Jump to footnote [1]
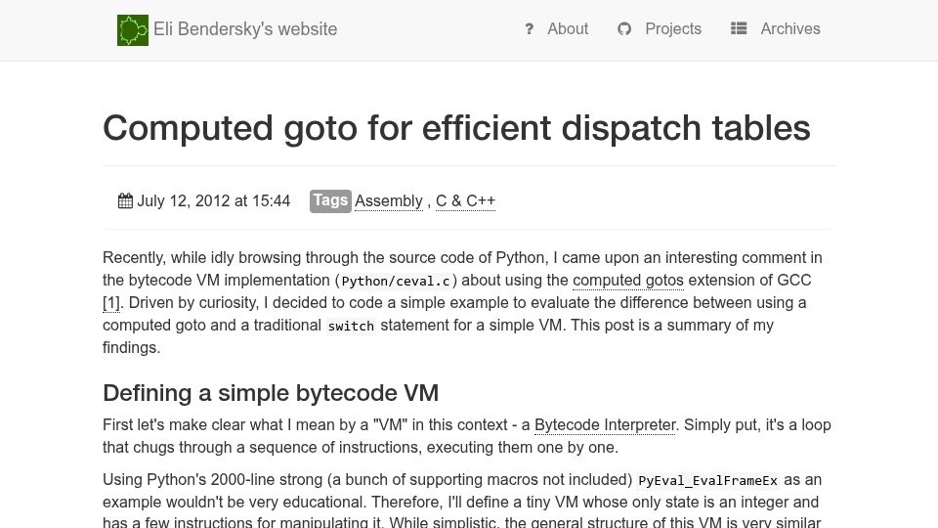This screenshot has height=528, width=938. pyautogui.click(x=111, y=303)
